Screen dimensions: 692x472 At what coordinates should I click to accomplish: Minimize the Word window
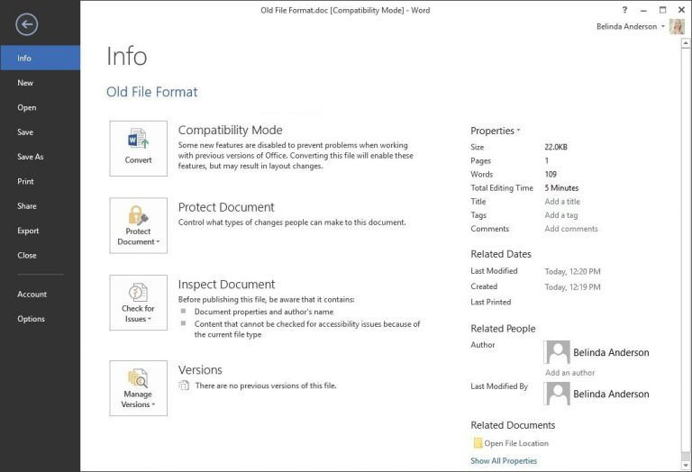click(x=644, y=10)
